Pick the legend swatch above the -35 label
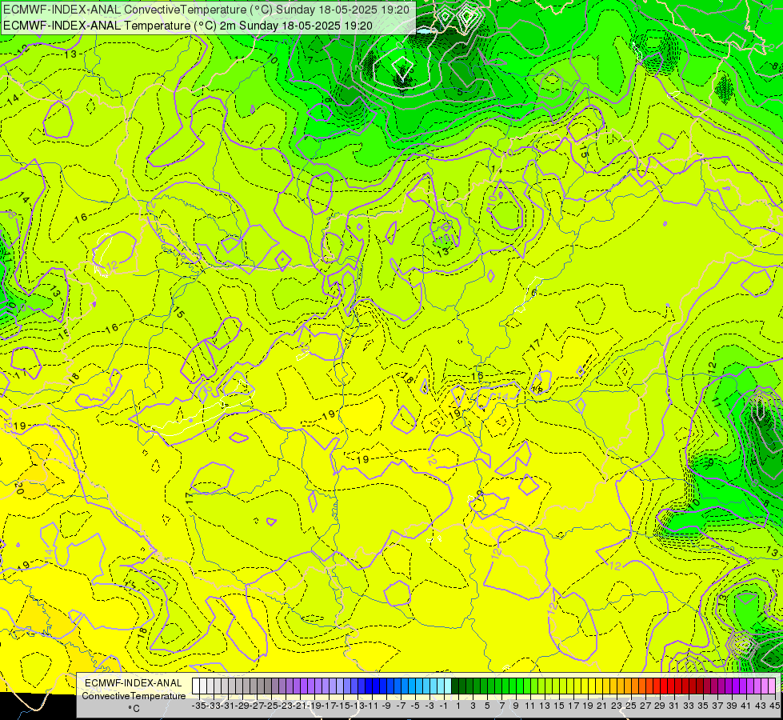This screenshot has width=783, height=720. coord(196,686)
